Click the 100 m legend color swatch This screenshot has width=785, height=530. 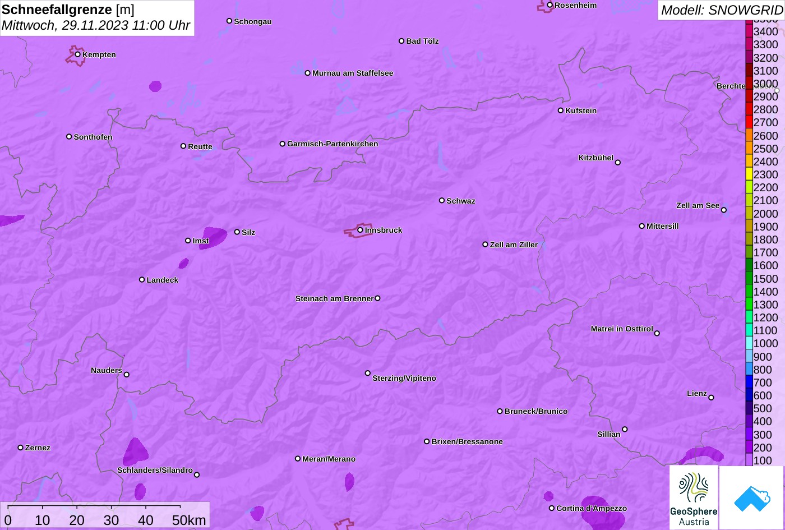point(749,460)
